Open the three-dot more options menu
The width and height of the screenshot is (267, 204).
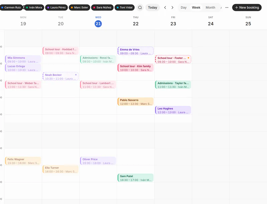coord(227,7)
